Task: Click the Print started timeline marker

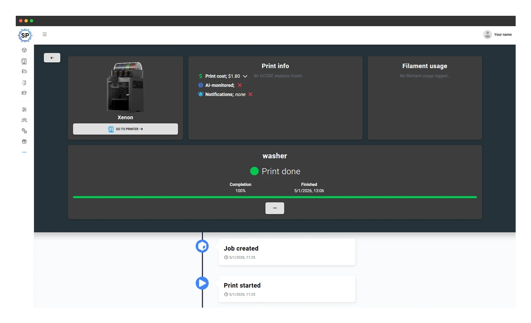Action: tap(202, 283)
